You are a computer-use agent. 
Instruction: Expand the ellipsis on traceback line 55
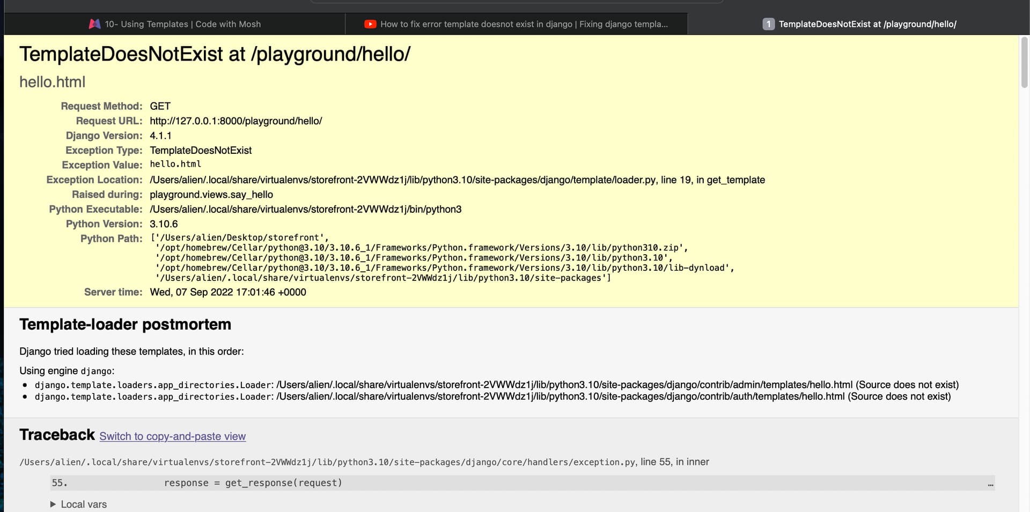point(990,484)
